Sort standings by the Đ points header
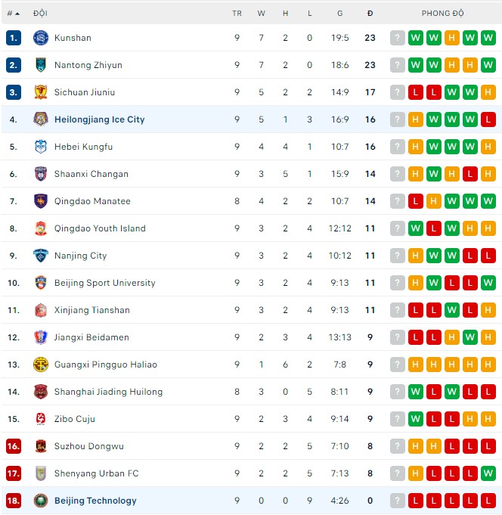This screenshot has width=502, height=515. [x=370, y=14]
